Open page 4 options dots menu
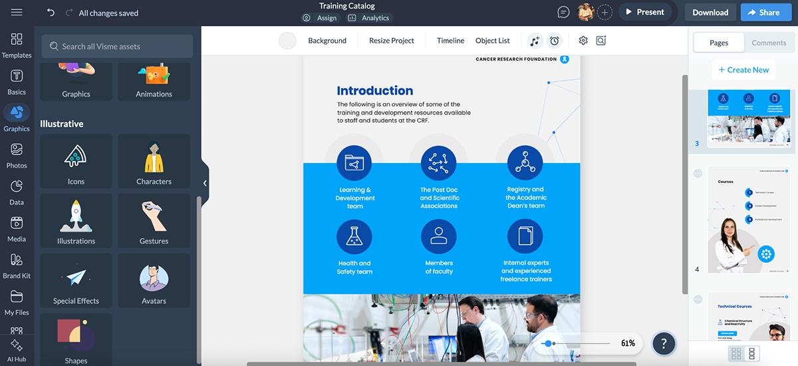798x366 pixels. click(x=698, y=173)
